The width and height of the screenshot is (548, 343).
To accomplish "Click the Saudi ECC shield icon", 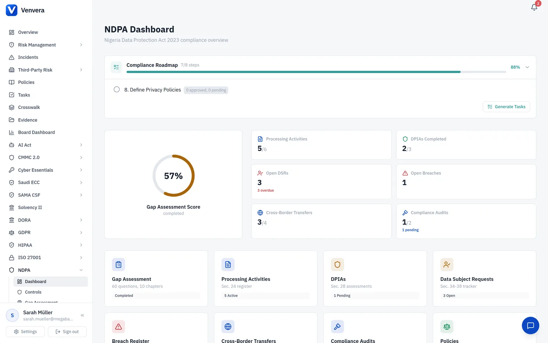I will 12,182.
